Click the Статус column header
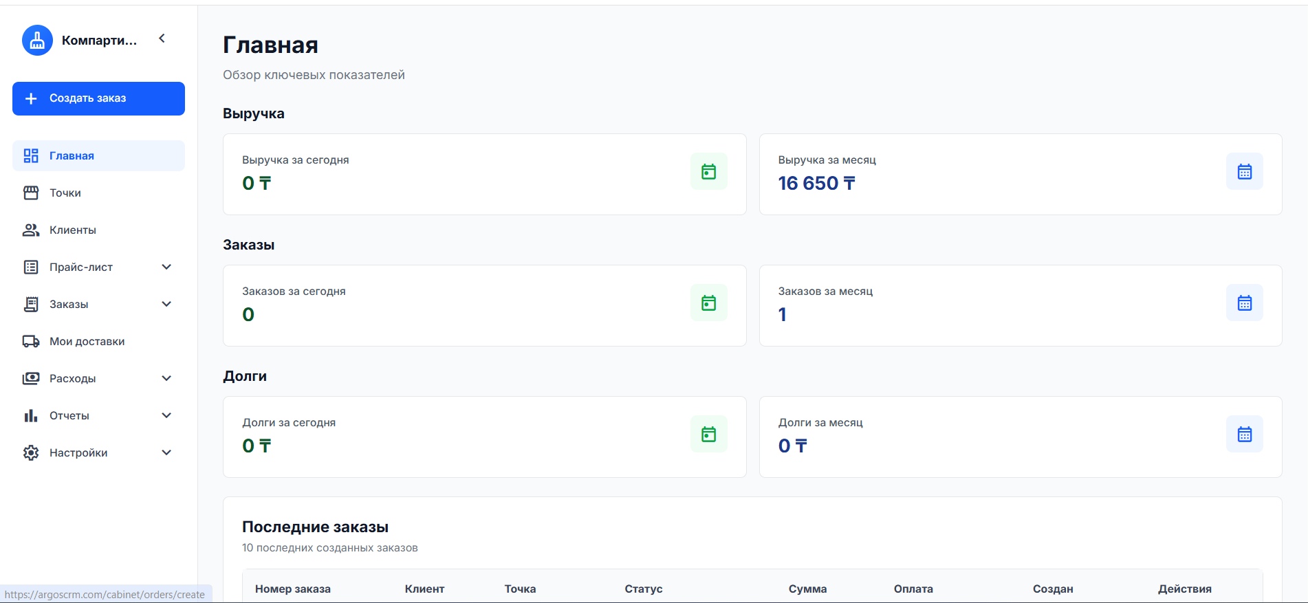Screen dimensions: 1308x603 644,589
